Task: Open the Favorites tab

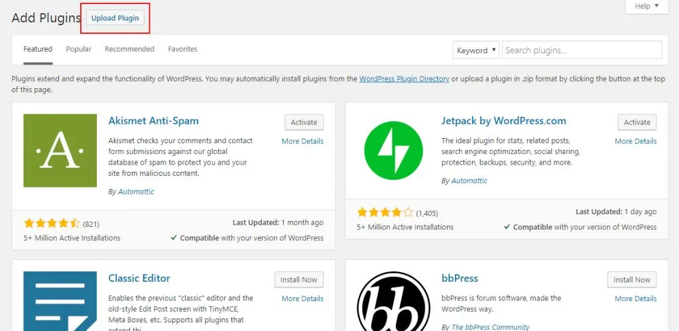Action: (183, 49)
